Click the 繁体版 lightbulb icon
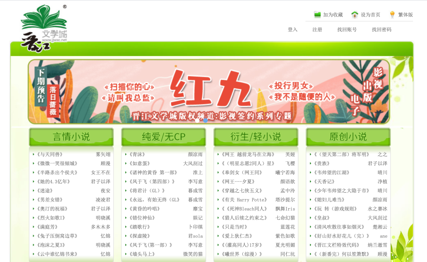This screenshot has width=427, height=262. click(x=392, y=15)
